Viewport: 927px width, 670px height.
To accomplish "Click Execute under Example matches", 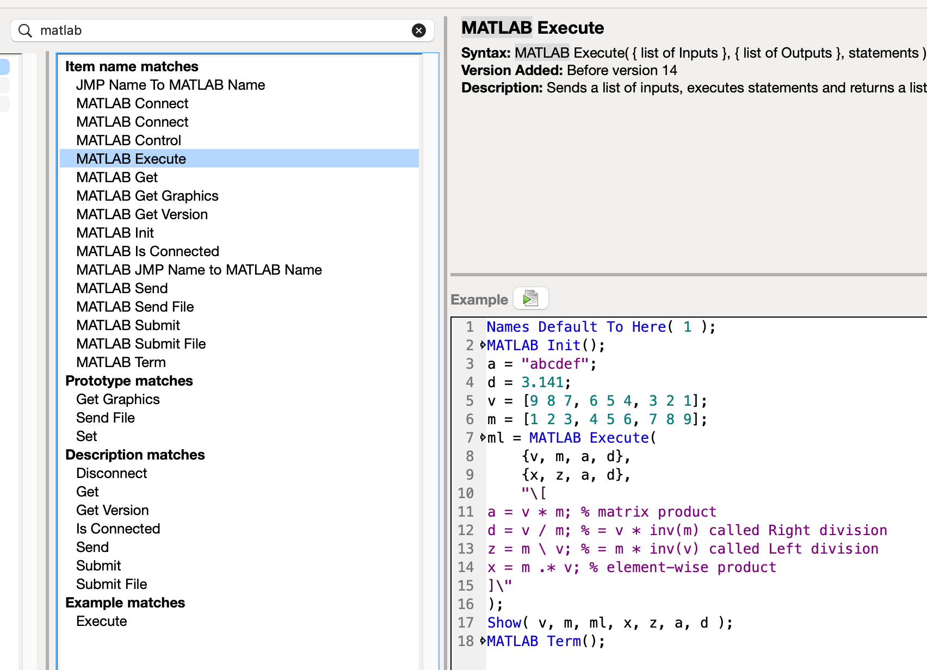I will [101, 621].
